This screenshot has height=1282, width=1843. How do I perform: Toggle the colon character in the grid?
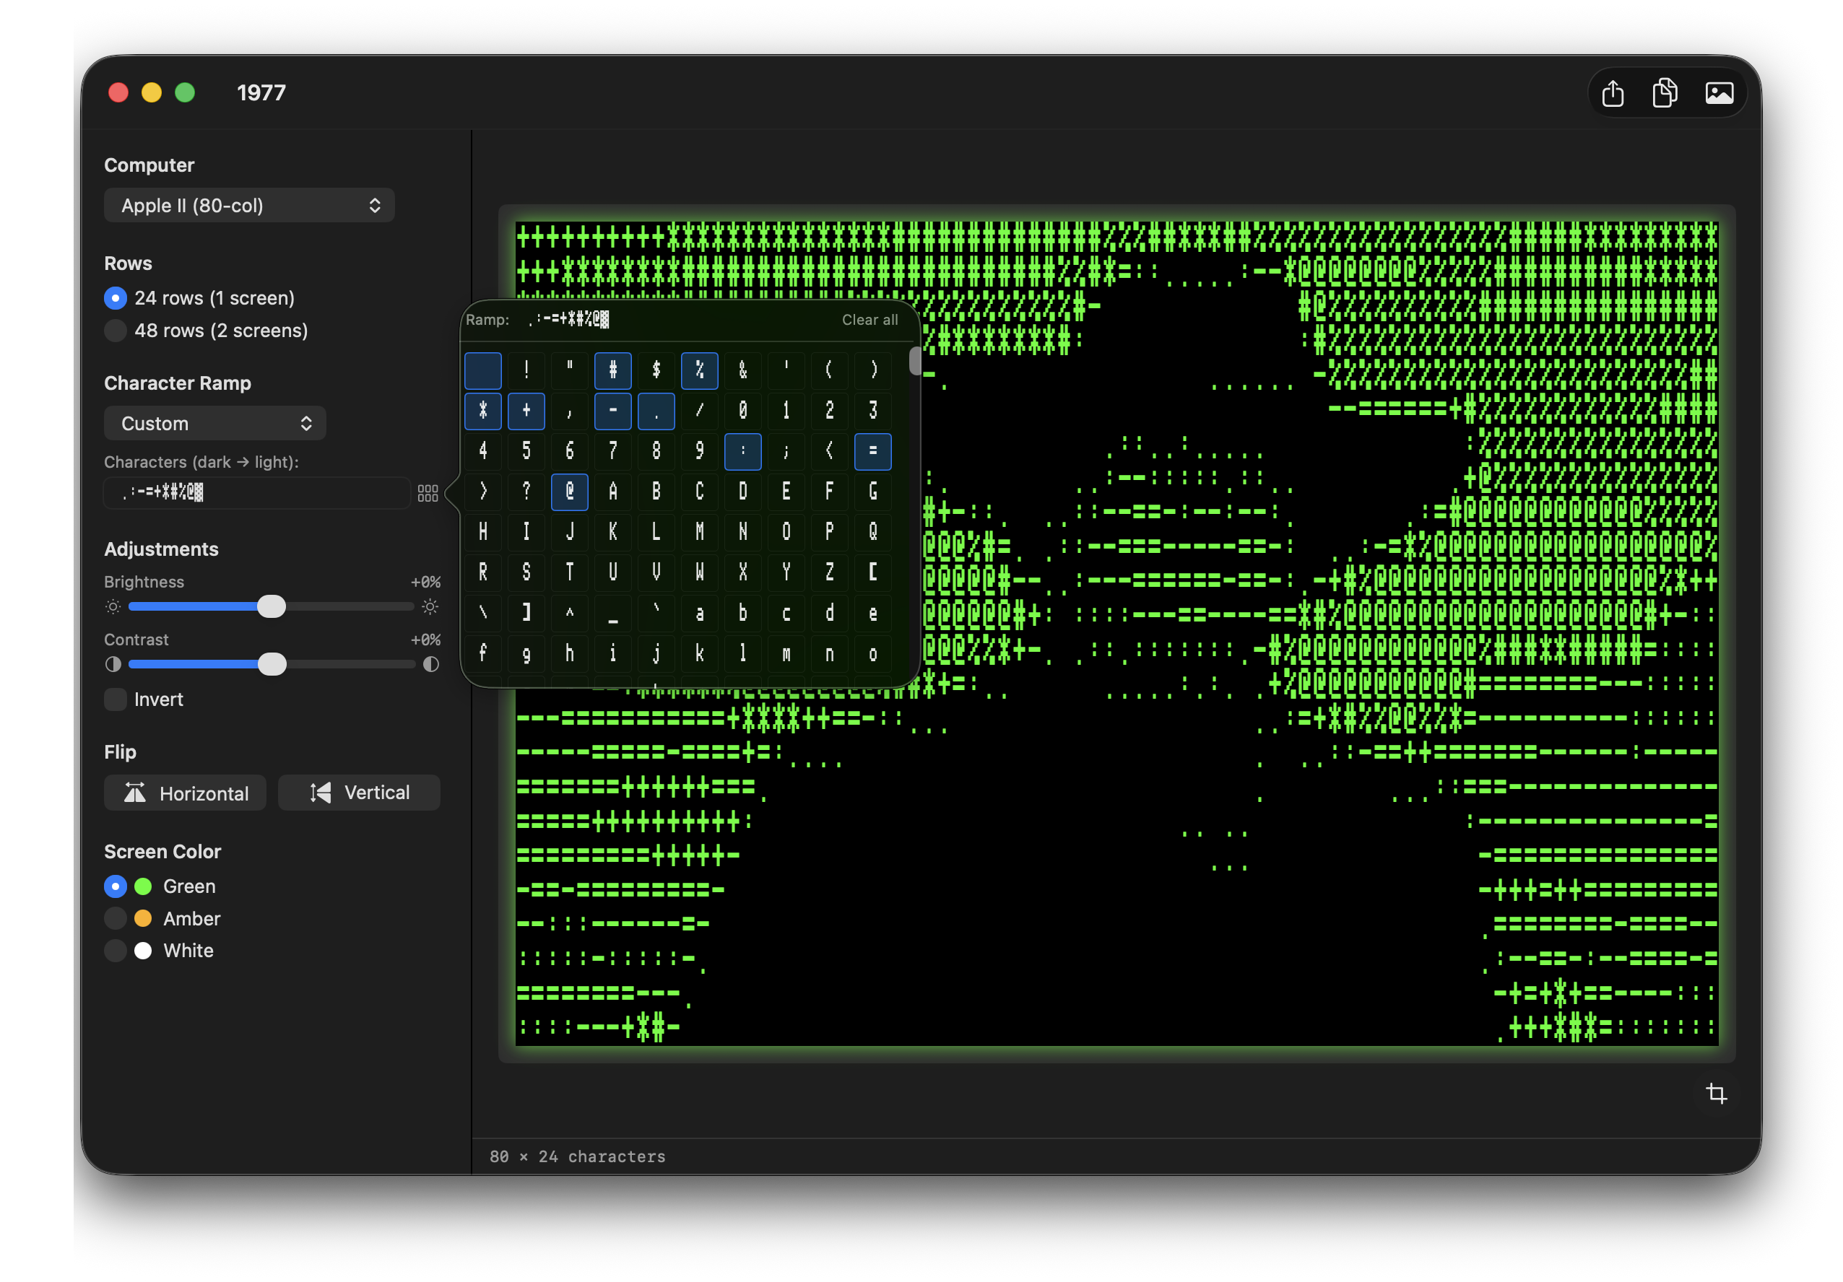[742, 451]
